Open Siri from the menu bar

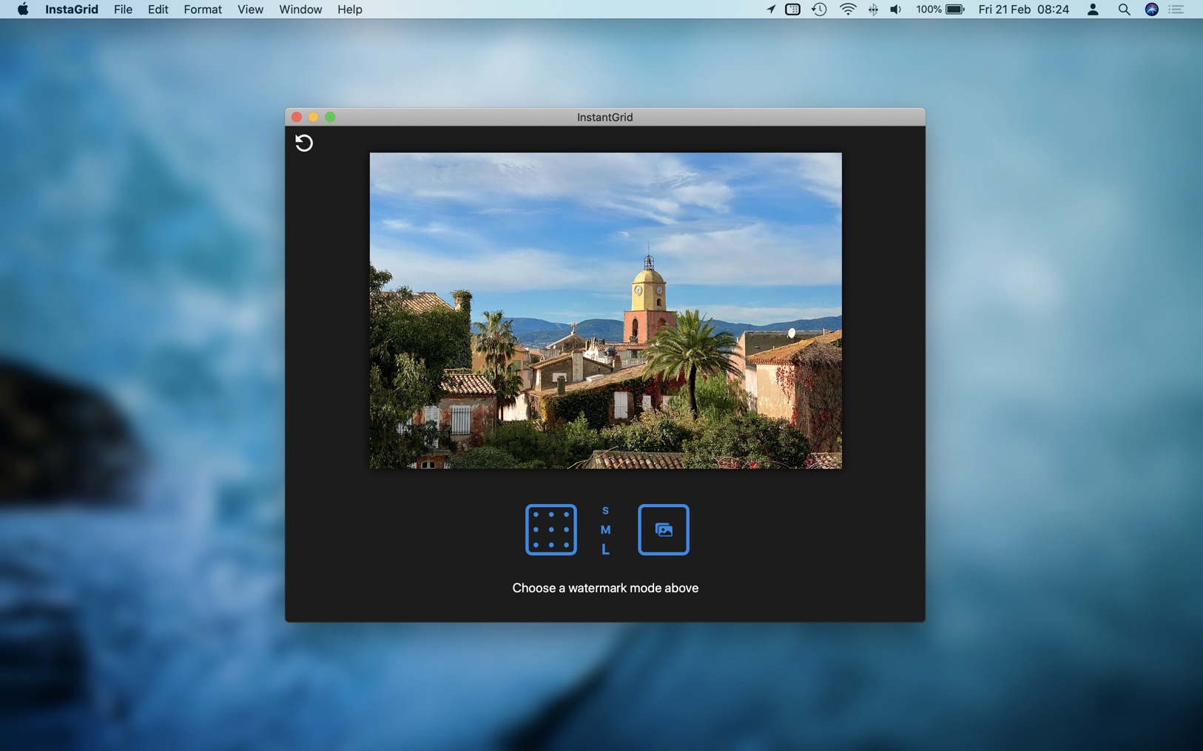point(1151,10)
